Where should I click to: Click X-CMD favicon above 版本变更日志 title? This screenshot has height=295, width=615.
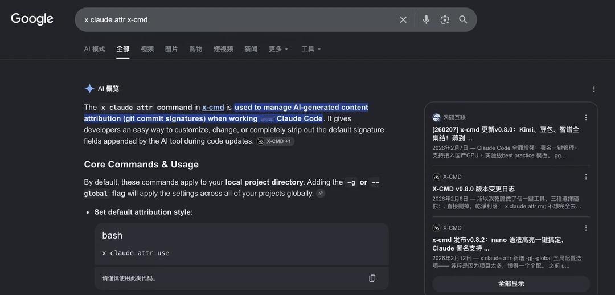click(x=437, y=177)
